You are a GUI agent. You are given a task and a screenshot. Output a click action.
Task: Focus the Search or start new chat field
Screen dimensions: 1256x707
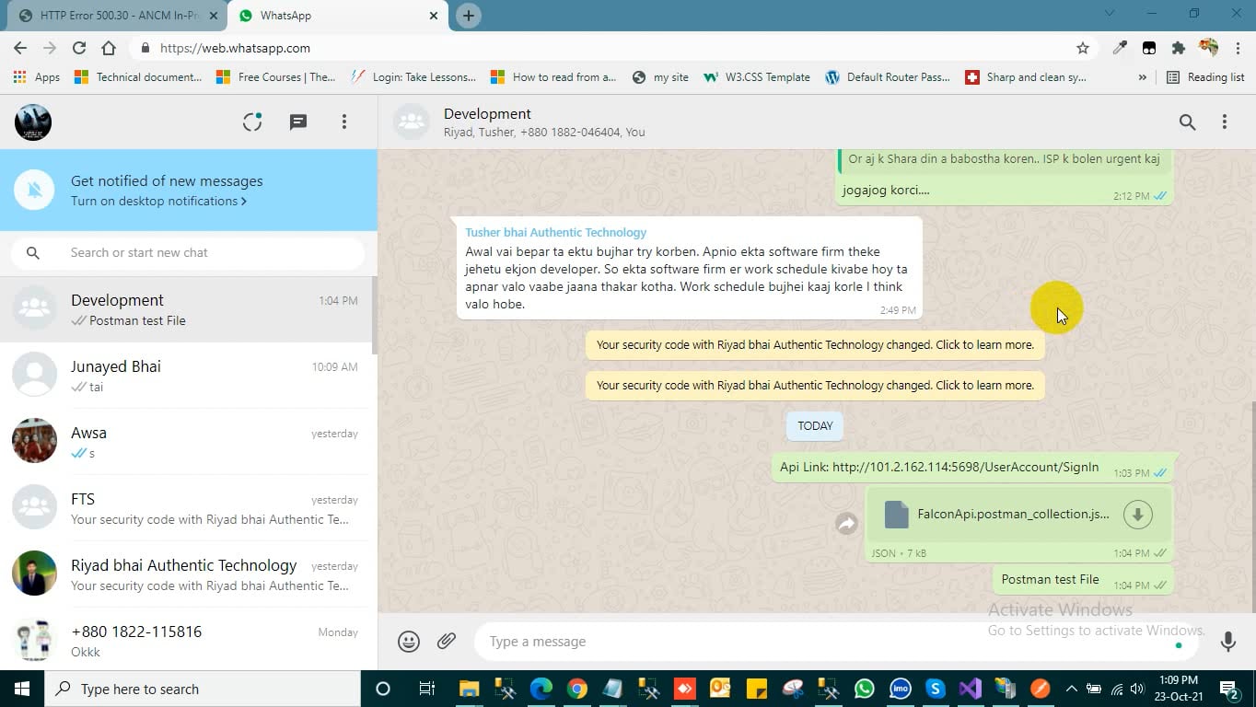coord(188,252)
